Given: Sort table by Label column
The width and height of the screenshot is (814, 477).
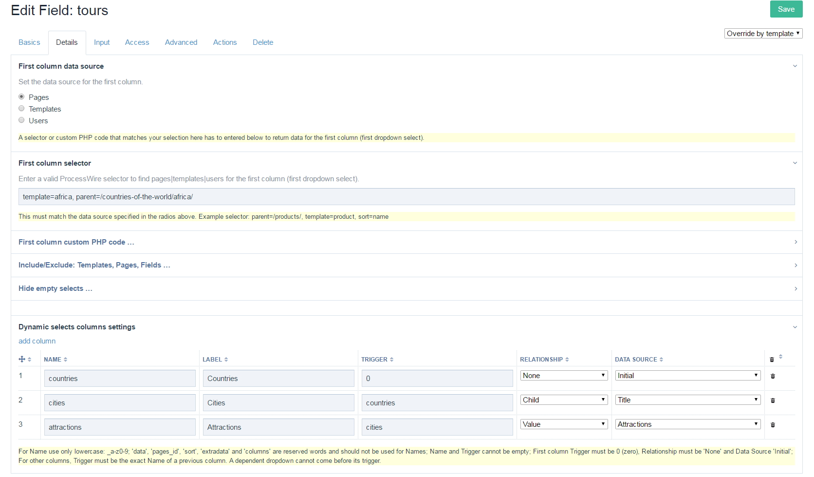Looking at the screenshot, I should coord(215,360).
